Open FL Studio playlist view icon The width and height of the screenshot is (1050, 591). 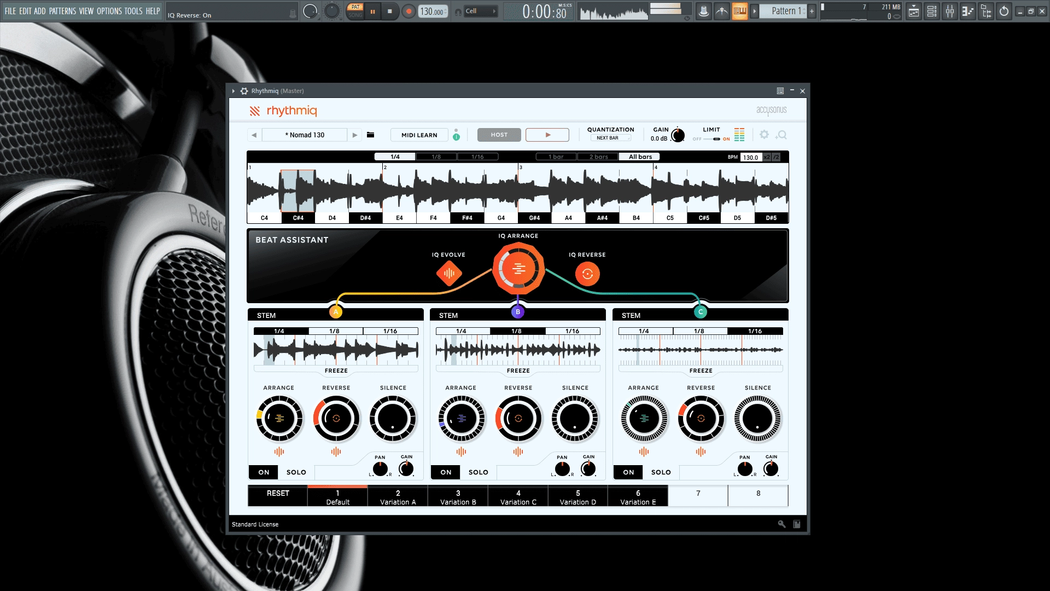point(914,11)
